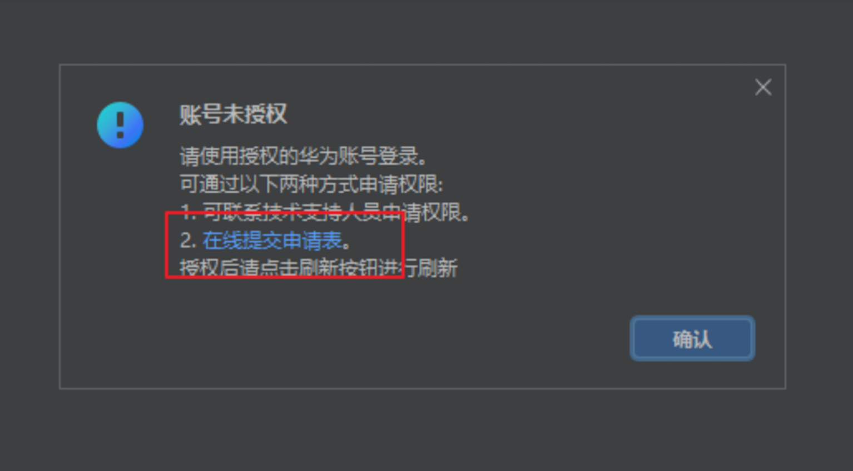Click blank area right of dialog title
This screenshot has width=853, height=471.
[500, 114]
